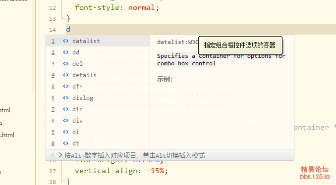
Task: Go to the next page of suggestions
Action: tap(60, 155)
